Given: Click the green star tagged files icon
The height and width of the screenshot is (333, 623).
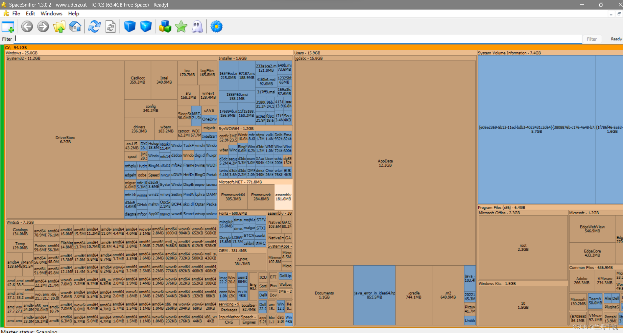Looking at the screenshot, I should (x=181, y=27).
